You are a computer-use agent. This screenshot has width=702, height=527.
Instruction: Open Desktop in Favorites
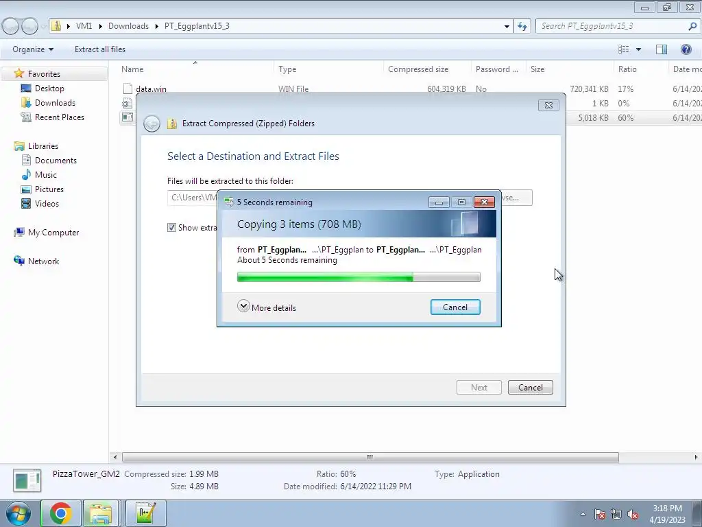coord(49,89)
